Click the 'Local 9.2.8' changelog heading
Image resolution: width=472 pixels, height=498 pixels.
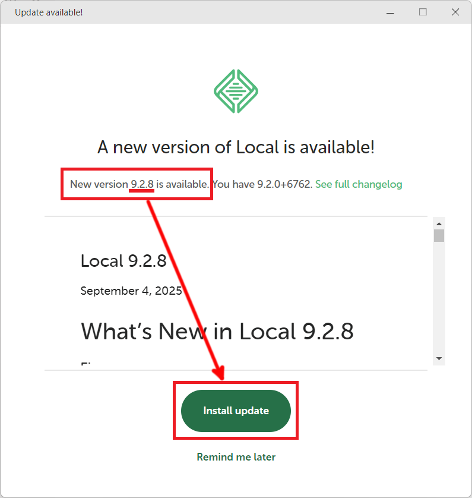click(x=123, y=261)
